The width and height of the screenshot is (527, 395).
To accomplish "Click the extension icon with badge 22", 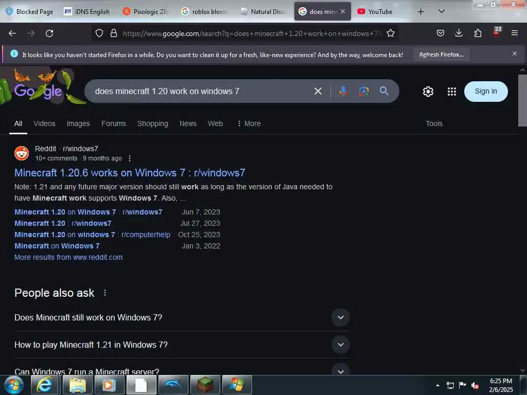I will pyautogui.click(x=497, y=32).
